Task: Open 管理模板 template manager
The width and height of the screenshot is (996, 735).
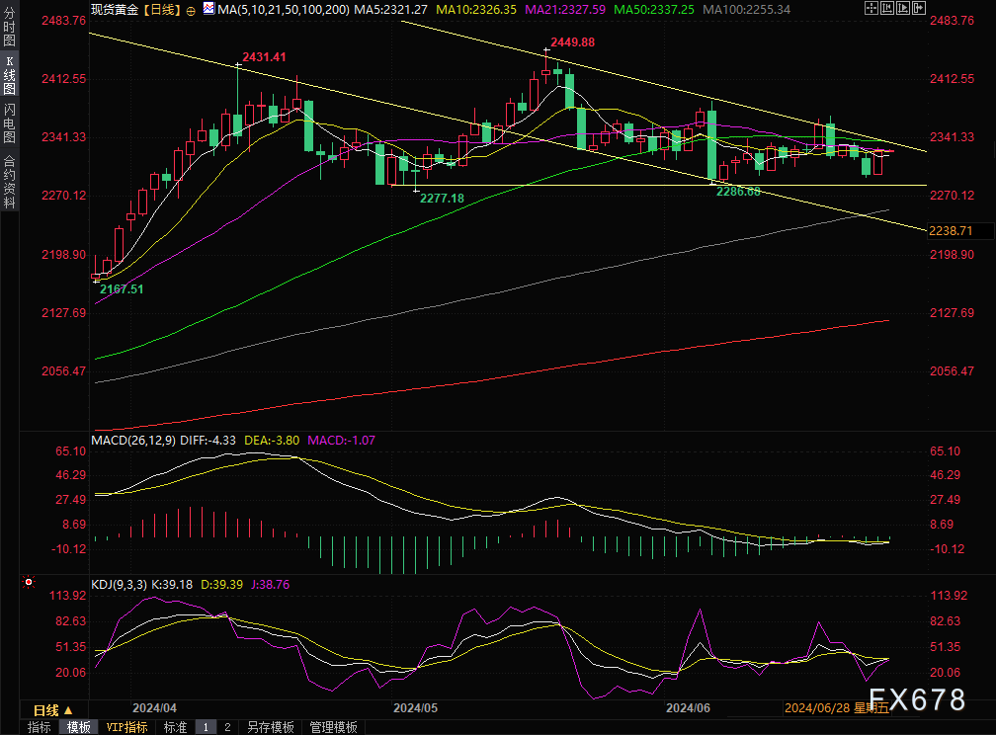Action: (333, 727)
